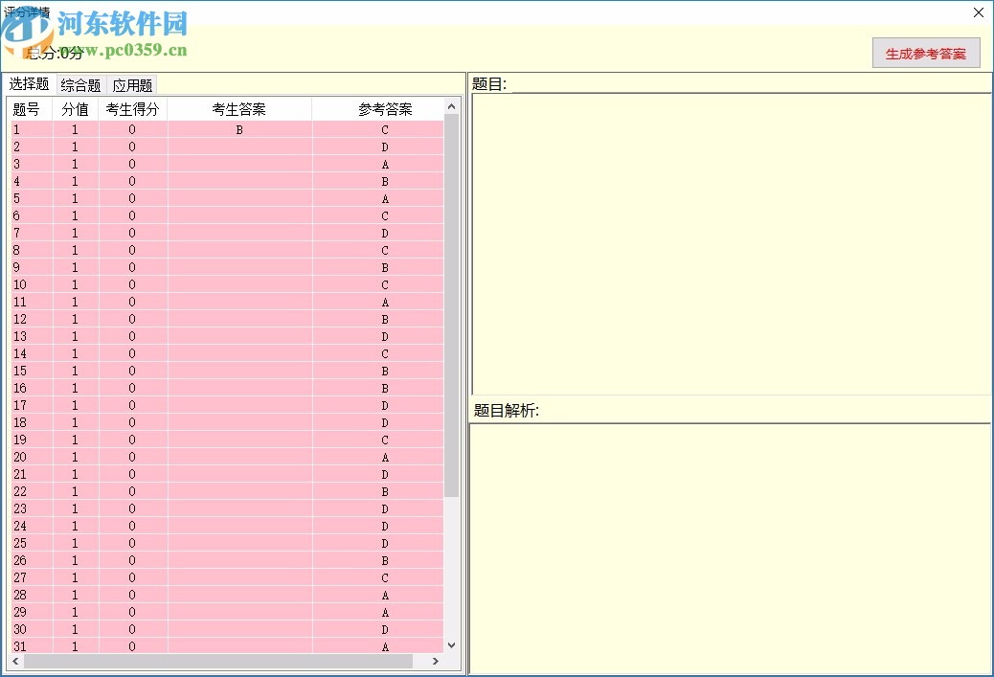This screenshot has height=677, width=994.
Task: Select question number 22 cell
Action: tap(32, 490)
